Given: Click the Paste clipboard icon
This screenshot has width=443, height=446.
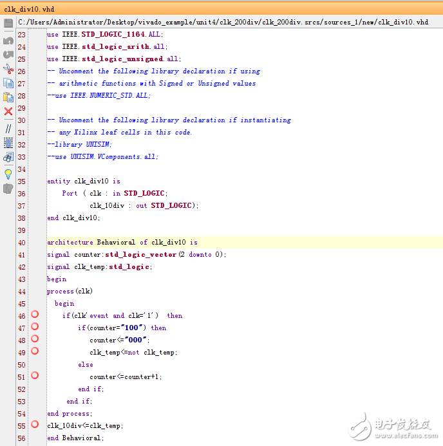Looking at the screenshot, I should (8, 97).
